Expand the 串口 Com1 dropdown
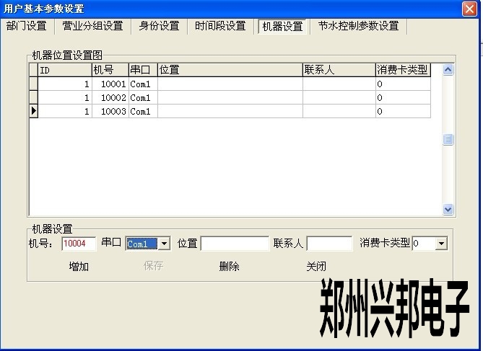The height and width of the screenshot is (351, 483). 164,244
